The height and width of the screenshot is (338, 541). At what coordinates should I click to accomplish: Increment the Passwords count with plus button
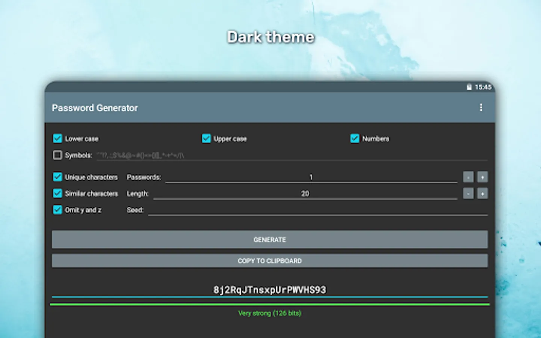coord(482,177)
